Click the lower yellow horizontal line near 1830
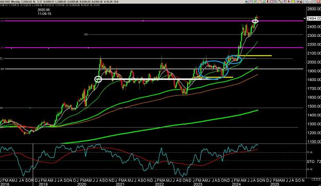 click(x=213, y=77)
